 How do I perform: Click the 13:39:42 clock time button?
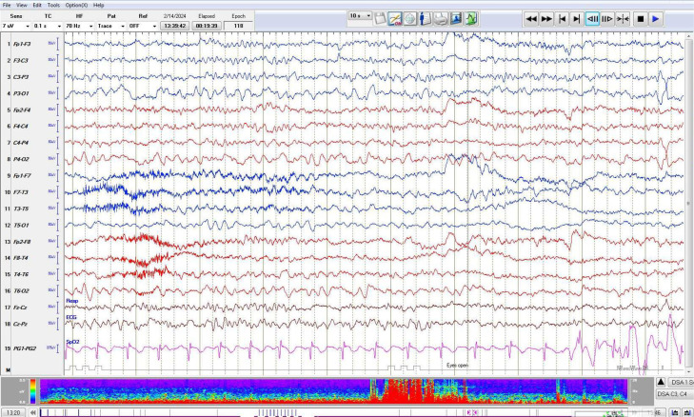174,26
